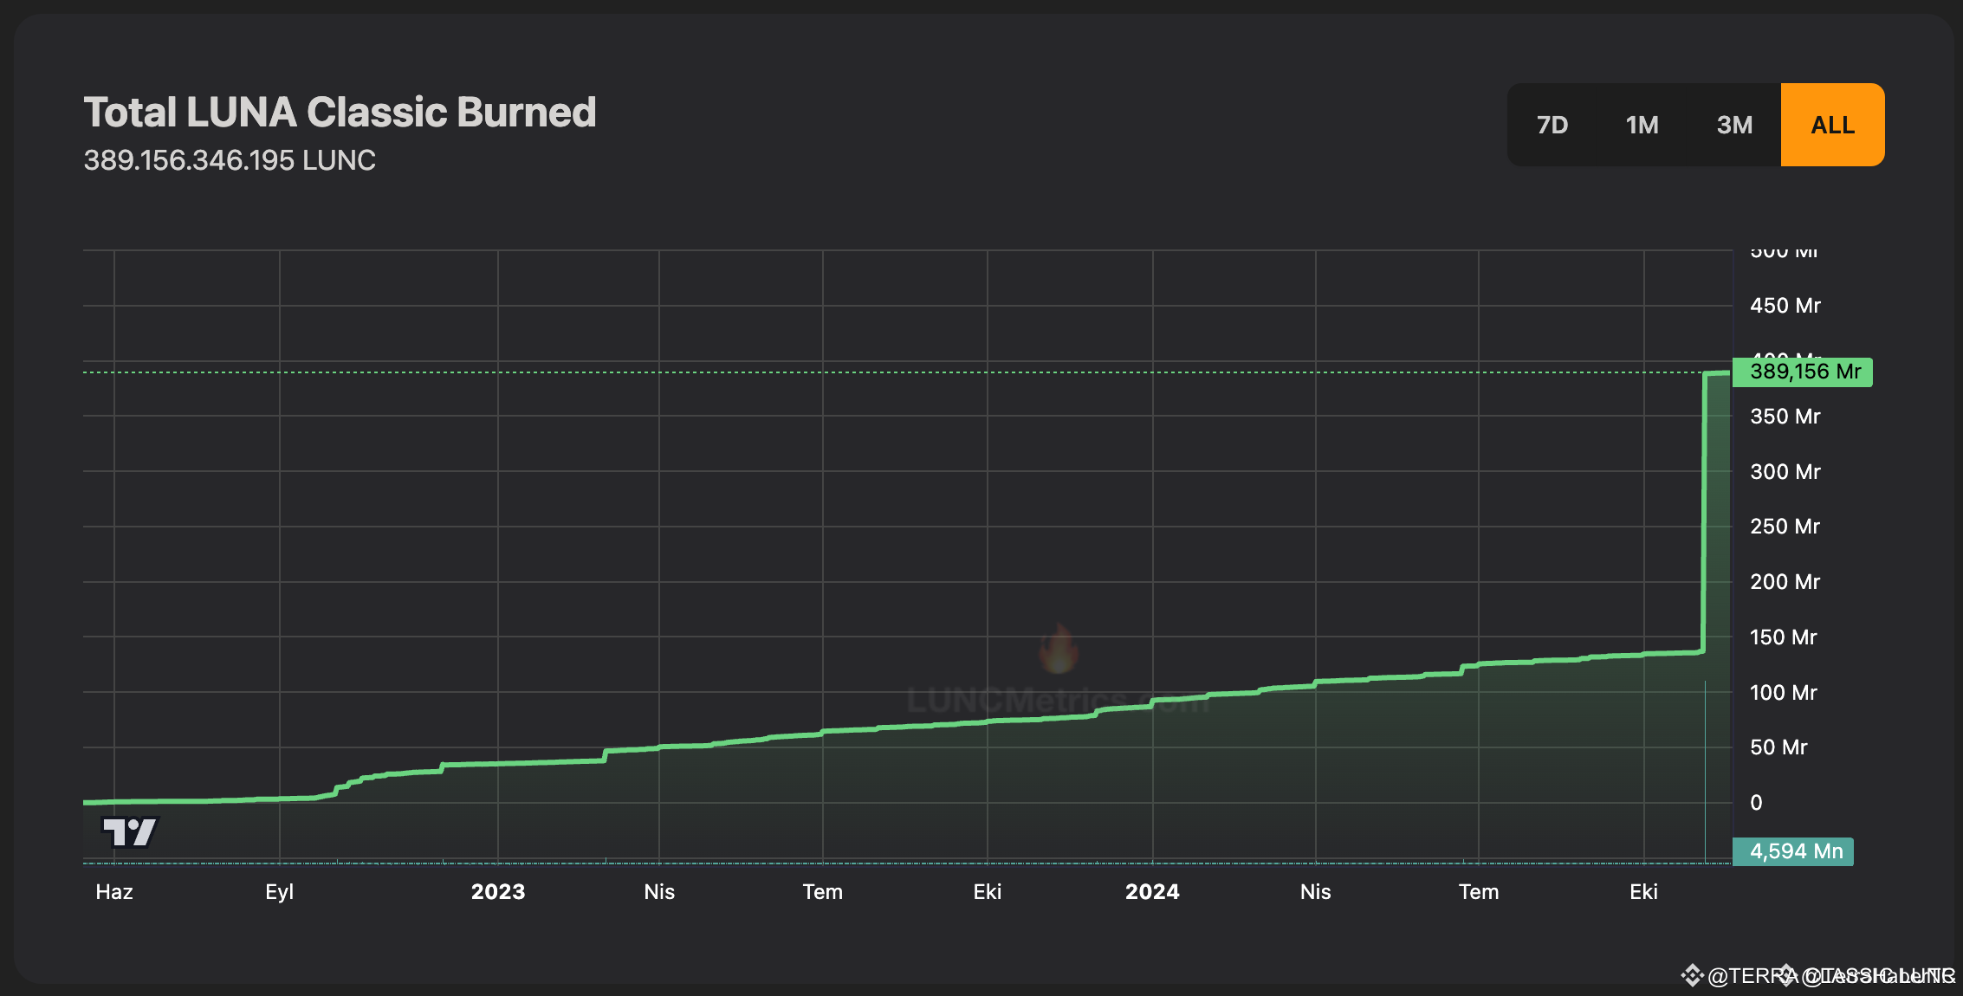Click the 350 Mr price axis label

click(1785, 417)
